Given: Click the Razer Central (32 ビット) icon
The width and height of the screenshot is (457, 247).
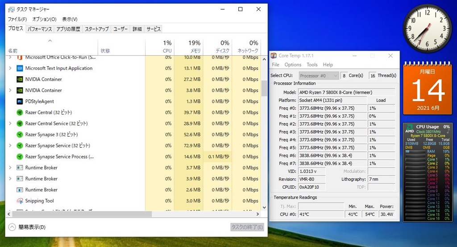Looking at the screenshot, I should click(20, 113).
